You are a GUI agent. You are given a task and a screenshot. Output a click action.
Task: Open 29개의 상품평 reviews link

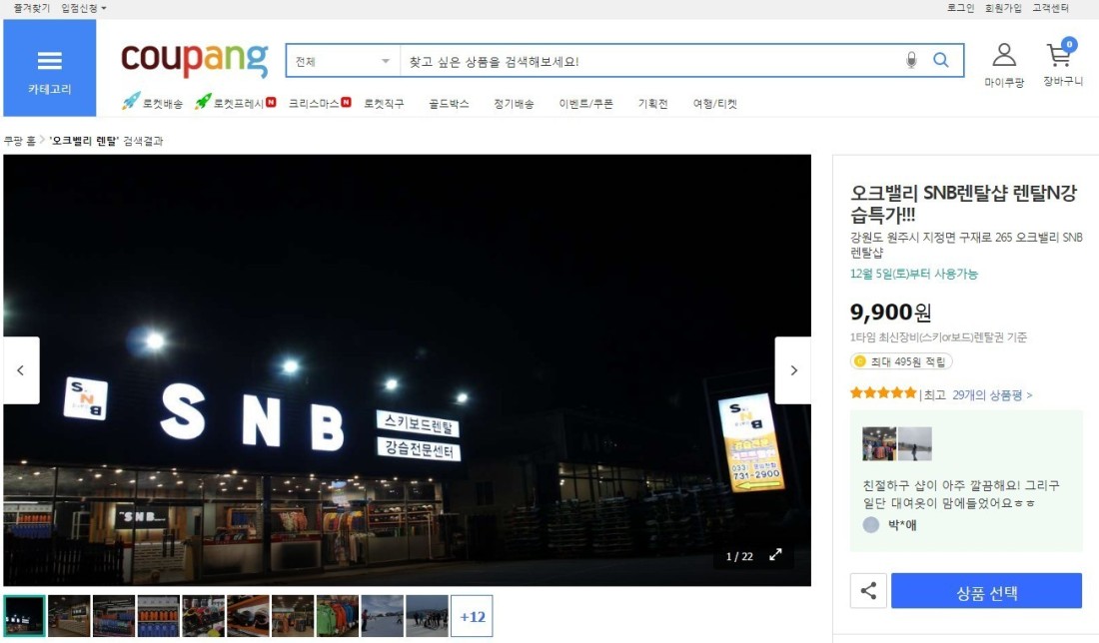click(992, 395)
